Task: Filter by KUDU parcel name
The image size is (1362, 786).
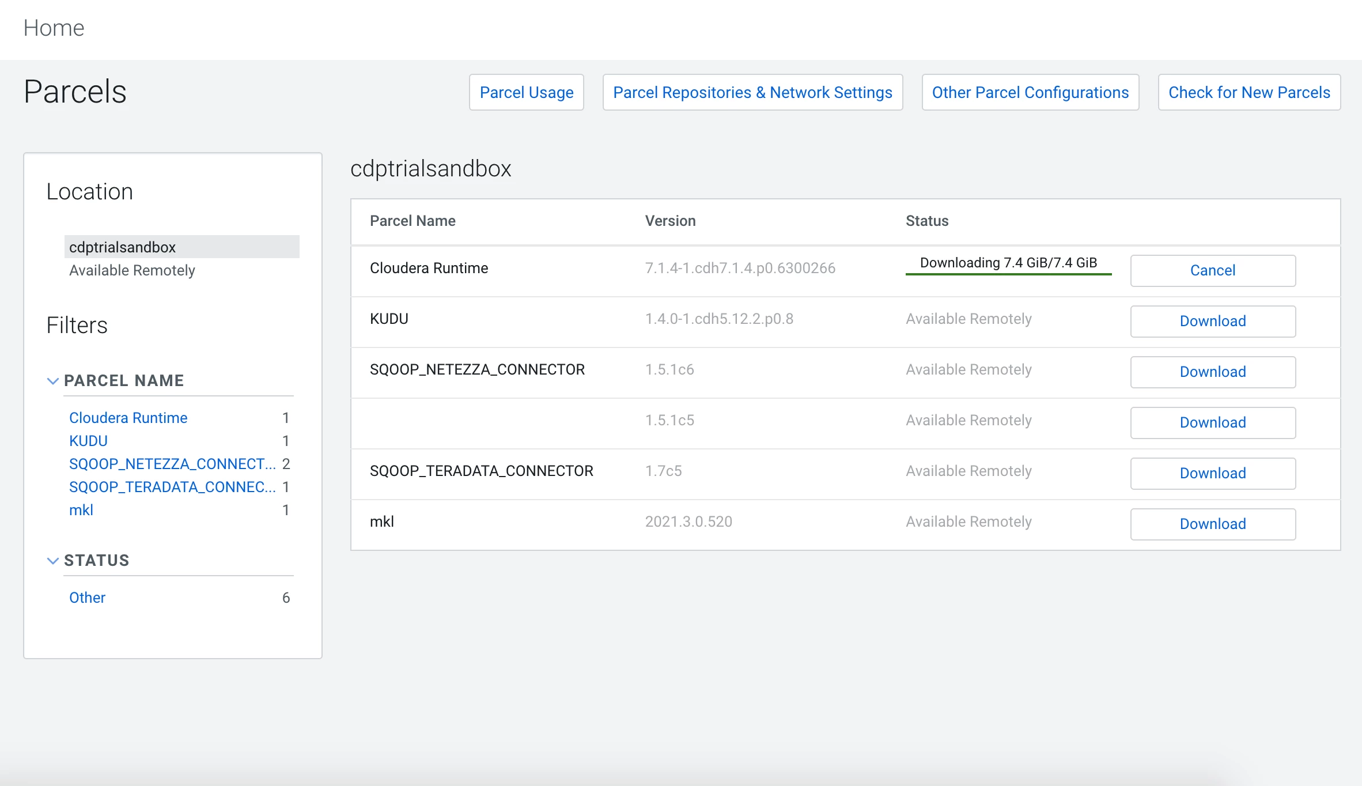Action: tap(88, 441)
